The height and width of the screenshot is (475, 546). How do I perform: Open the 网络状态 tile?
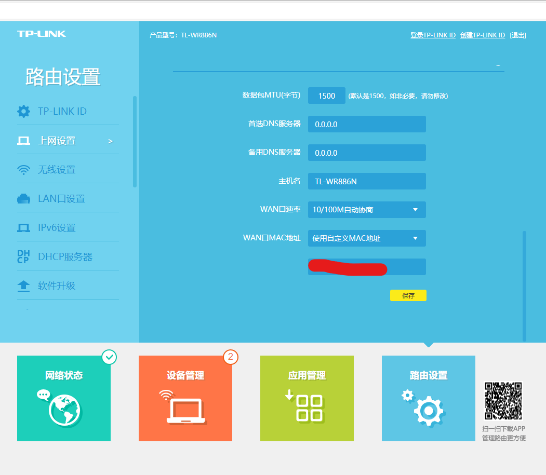coord(64,399)
